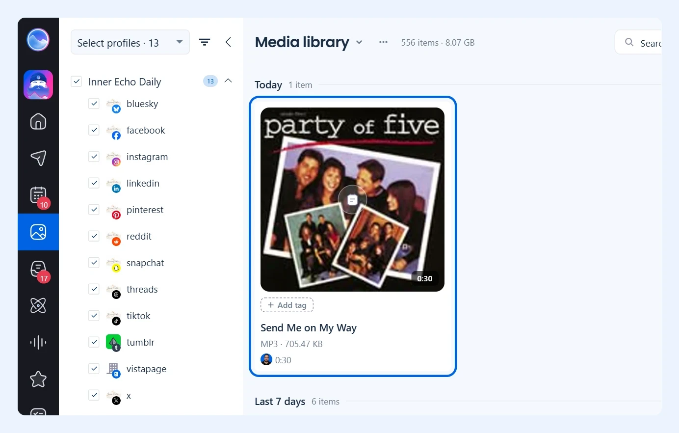Click the 556 items · 8.07 GB text
The height and width of the screenshot is (433, 679).
[x=438, y=43]
